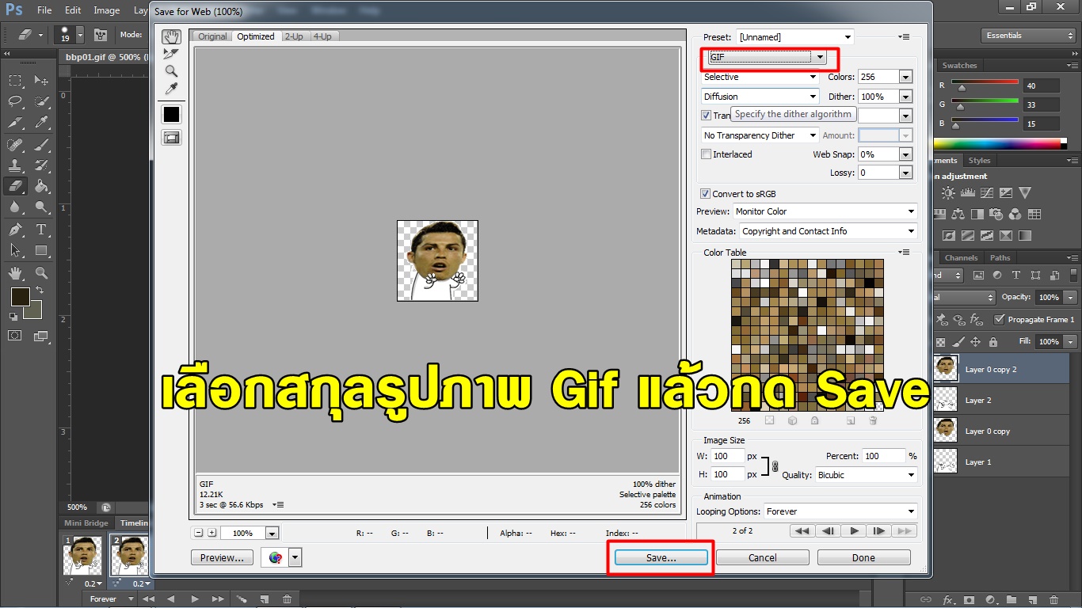The height and width of the screenshot is (608, 1082).
Task: Select the Blur tool in Photoshop toolbar
Action: (15, 207)
